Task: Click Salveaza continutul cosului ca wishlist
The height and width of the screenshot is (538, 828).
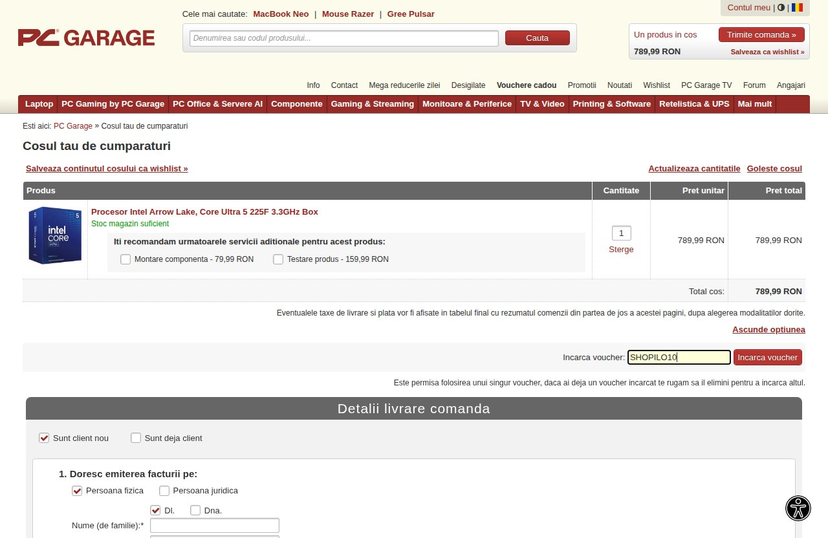Action: [107, 169]
